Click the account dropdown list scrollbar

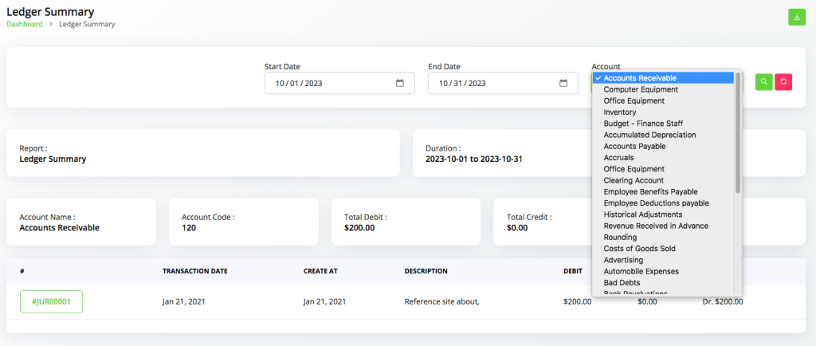[x=738, y=132]
